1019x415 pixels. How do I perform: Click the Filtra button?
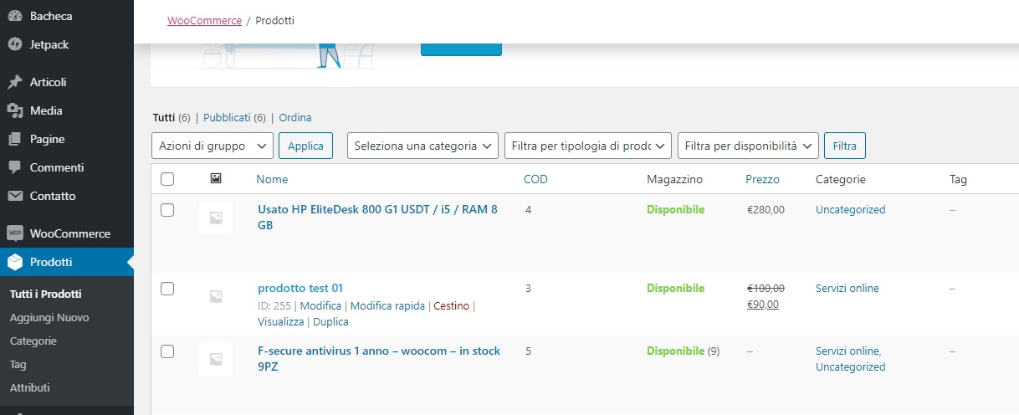[845, 146]
